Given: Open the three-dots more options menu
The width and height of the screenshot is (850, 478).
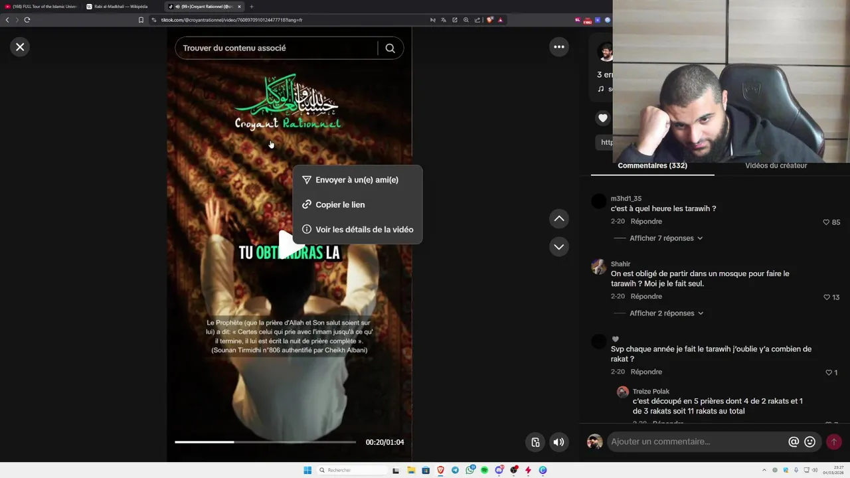Looking at the screenshot, I should [x=559, y=46].
